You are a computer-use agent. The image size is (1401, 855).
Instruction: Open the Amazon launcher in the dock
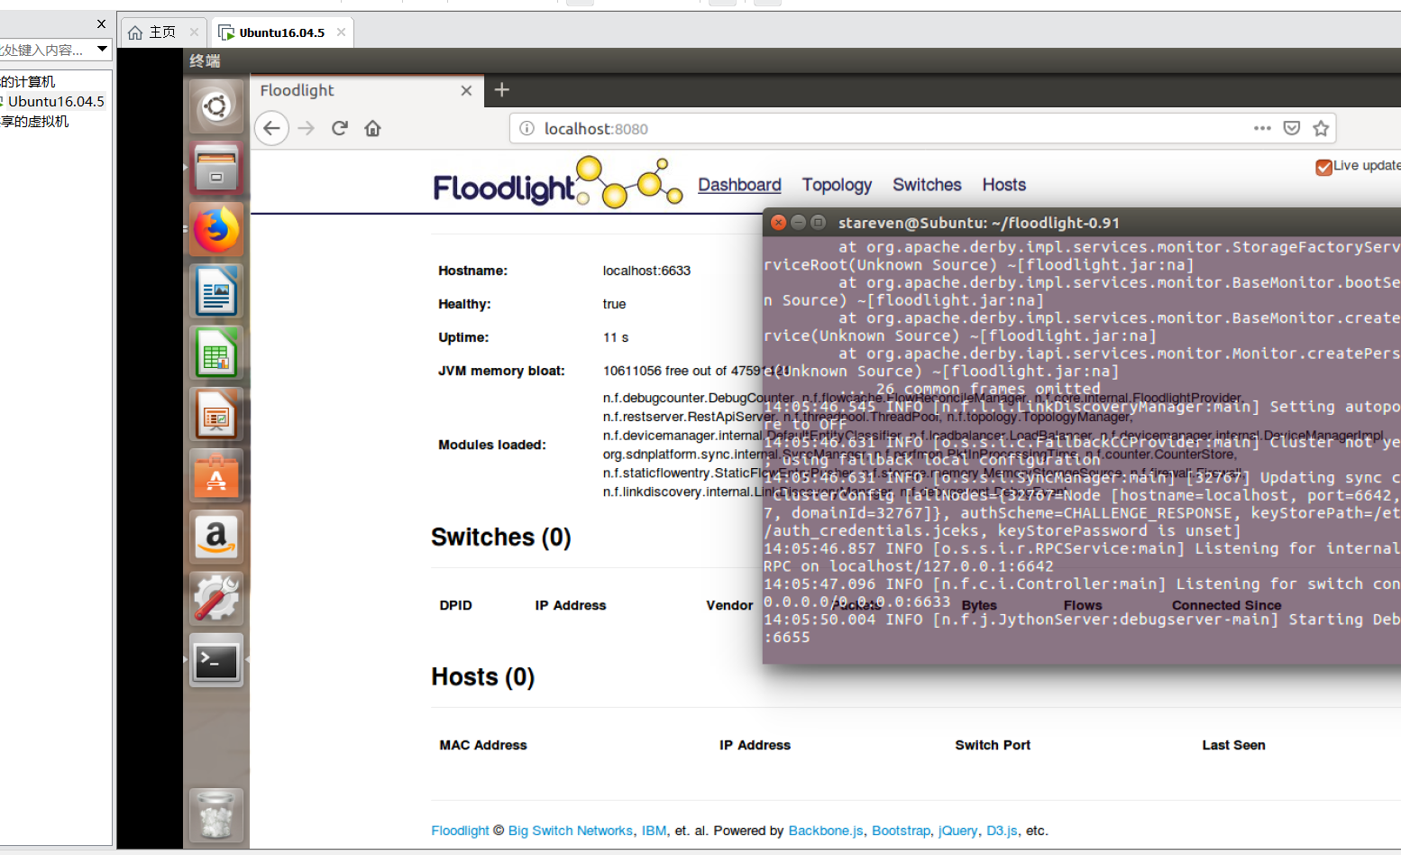(x=216, y=537)
